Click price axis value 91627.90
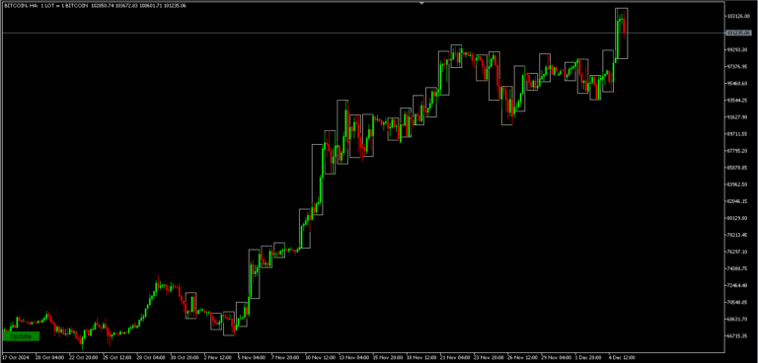 (737, 117)
